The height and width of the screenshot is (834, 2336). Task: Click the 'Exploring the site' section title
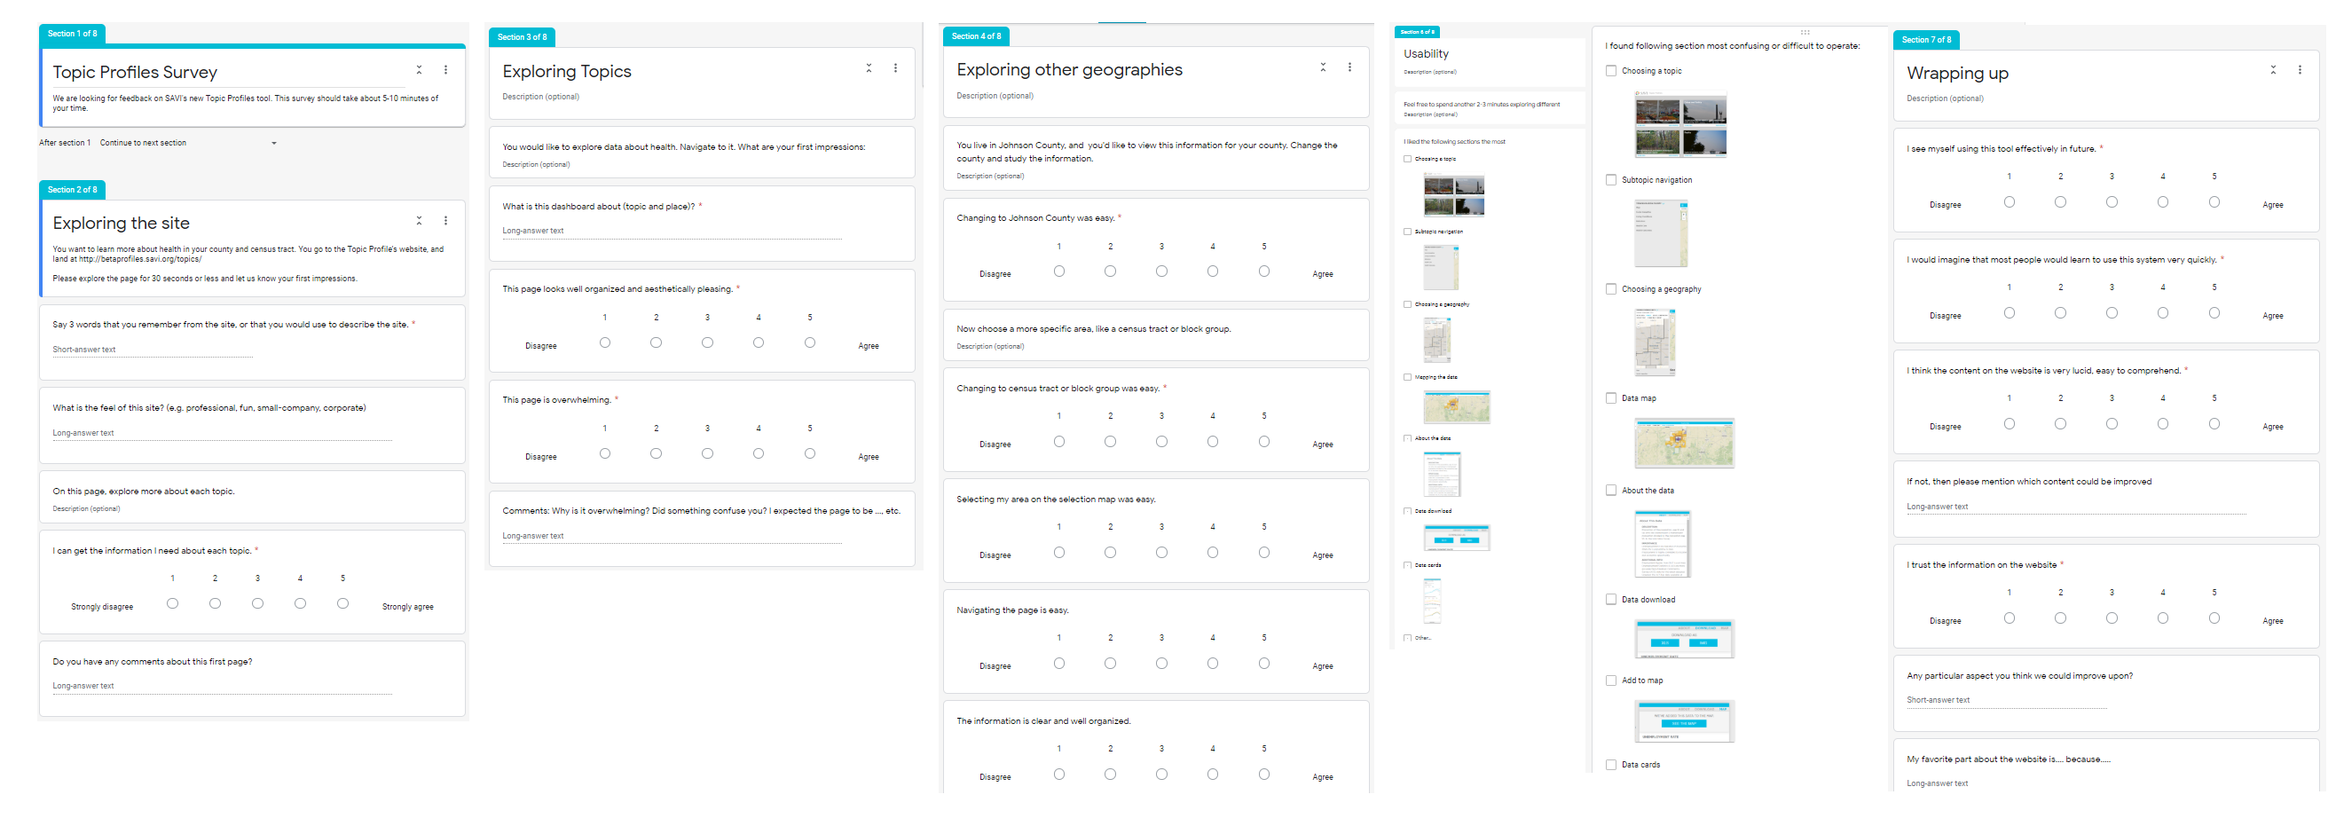tap(122, 224)
